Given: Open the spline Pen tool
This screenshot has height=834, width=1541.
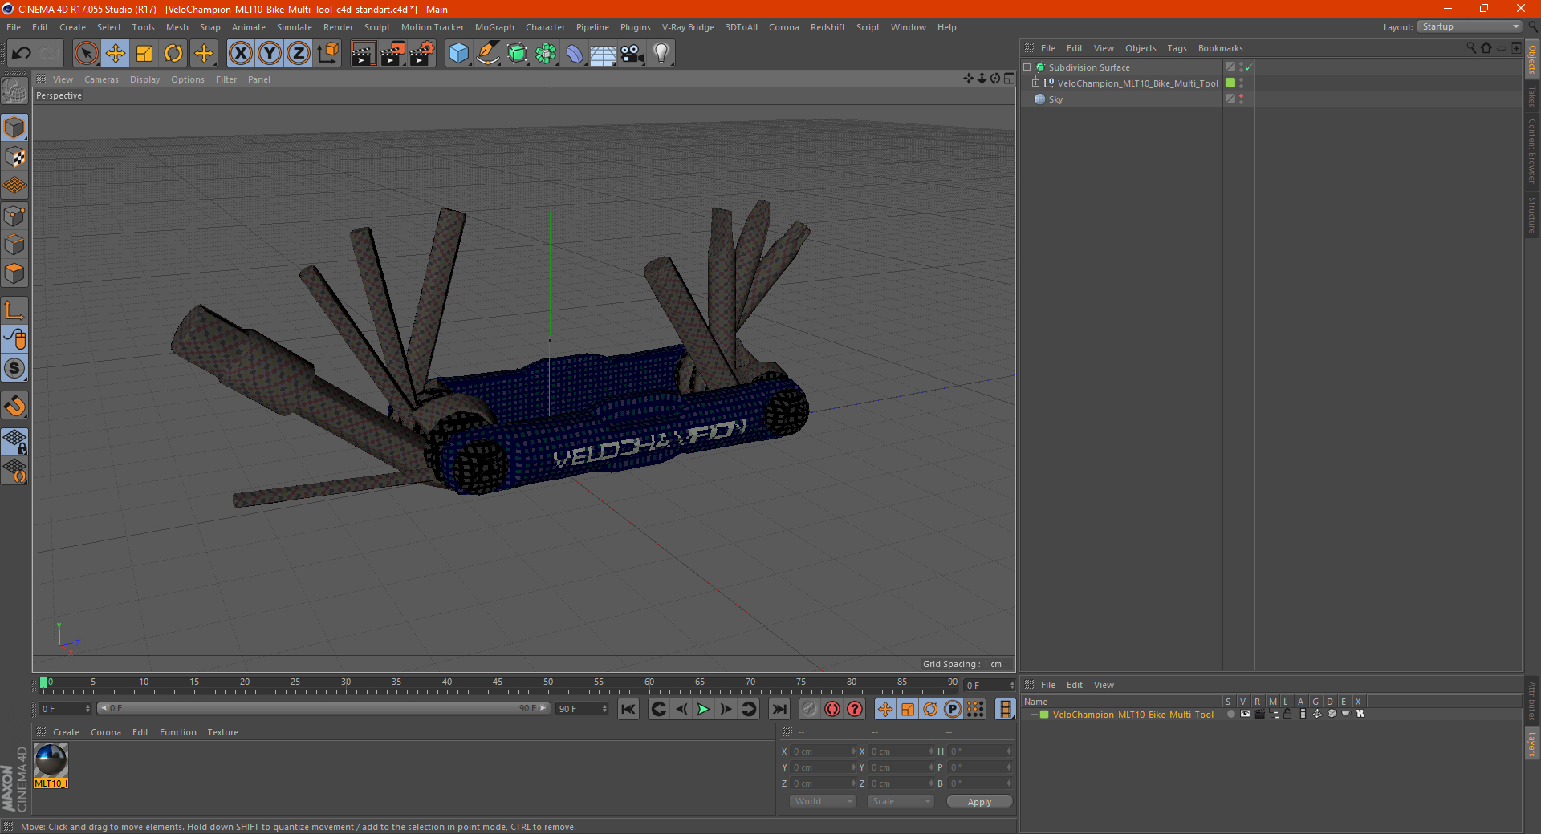Looking at the screenshot, I should [488, 54].
